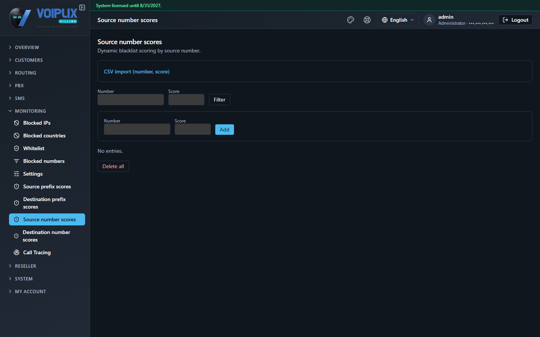Focus the Score field beside Add
The image size is (540, 337).
pos(193,129)
